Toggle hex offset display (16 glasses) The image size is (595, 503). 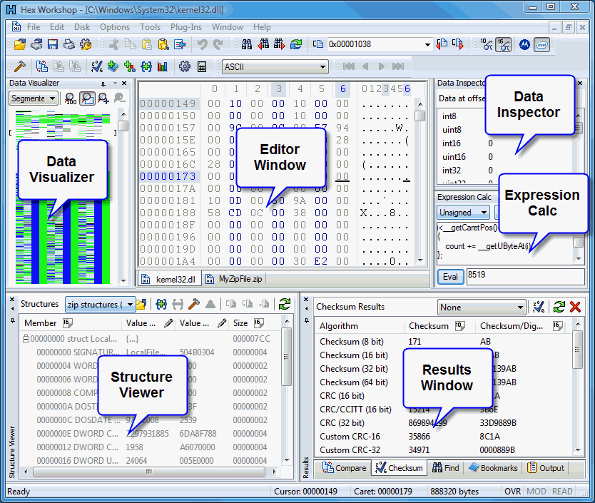pyautogui.click(x=504, y=44)
